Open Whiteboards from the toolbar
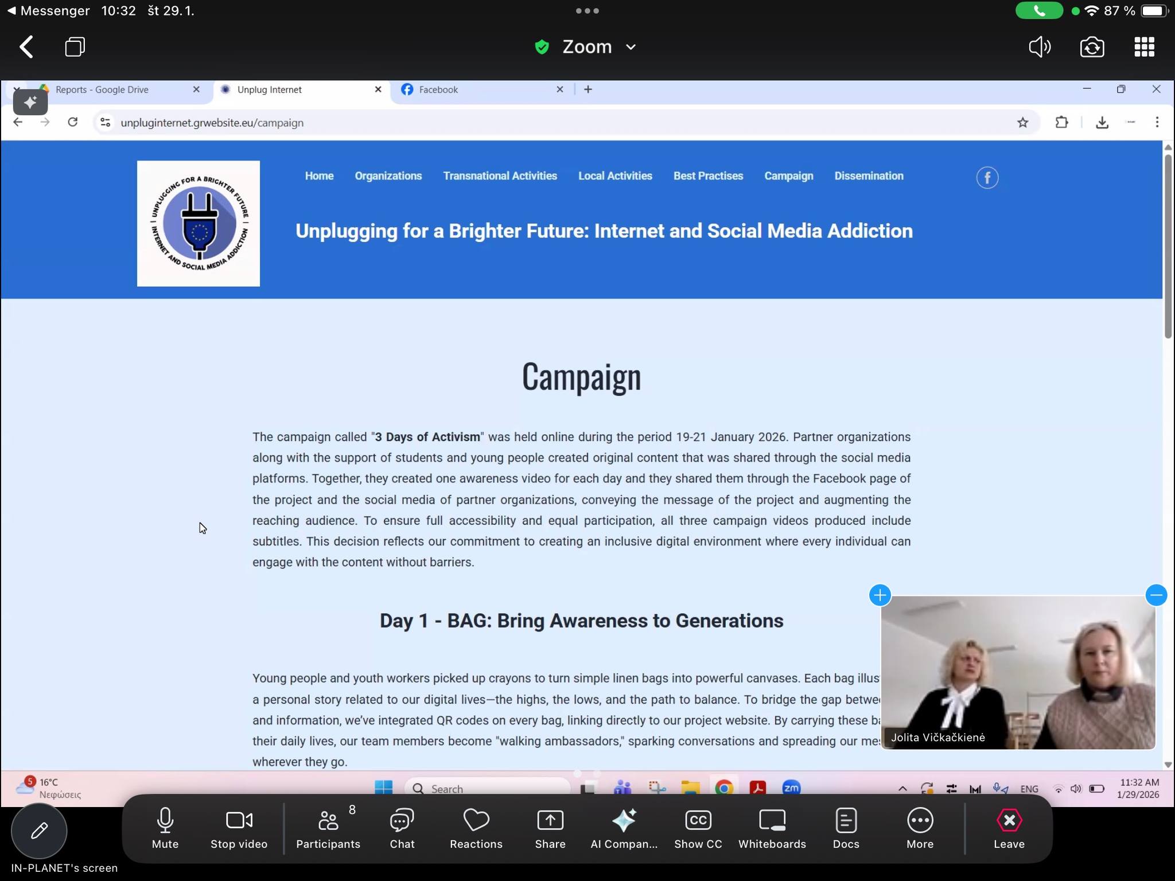This screenshot has width=1175, height=881. 772,828
